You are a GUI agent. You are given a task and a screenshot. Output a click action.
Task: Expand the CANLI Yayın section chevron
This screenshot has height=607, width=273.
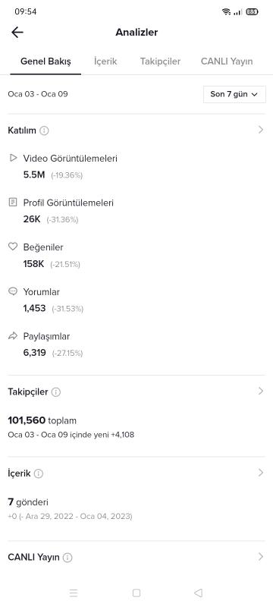[x=261, y=557]
